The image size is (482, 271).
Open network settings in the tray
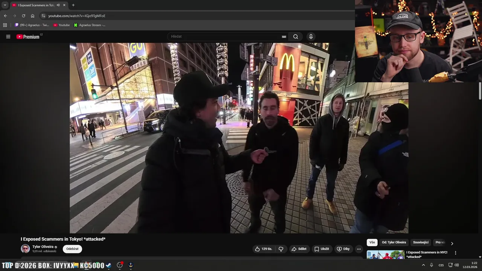[x=450, y=265]
